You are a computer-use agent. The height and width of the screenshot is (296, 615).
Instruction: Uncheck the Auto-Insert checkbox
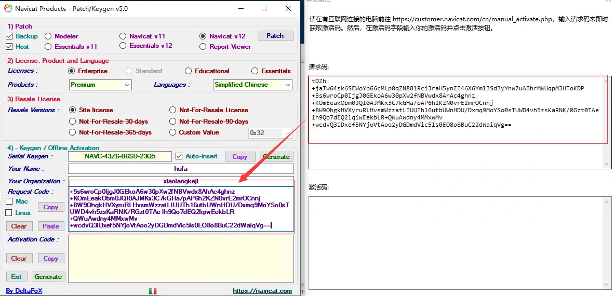click(x=179, y=156)
